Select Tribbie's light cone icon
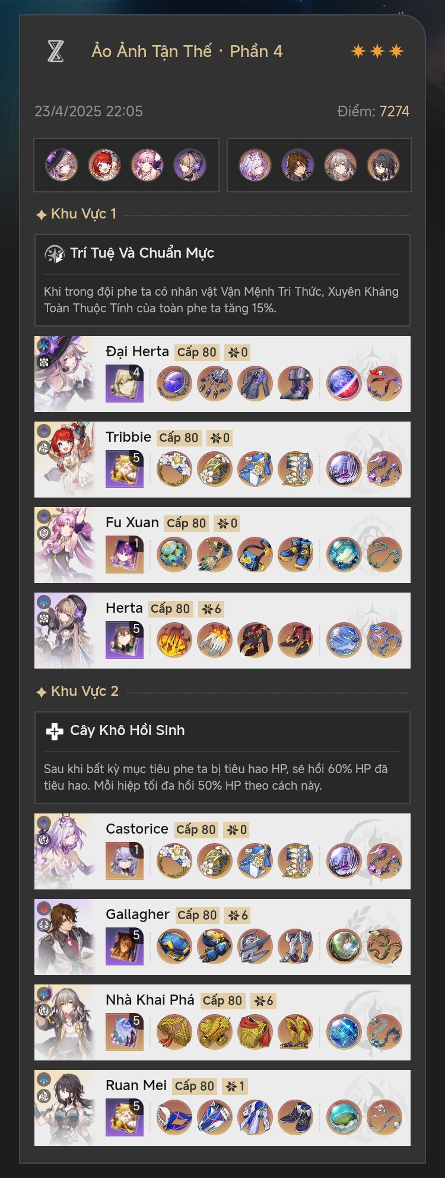Screen dimensions: 445x1178 [125, 469]
